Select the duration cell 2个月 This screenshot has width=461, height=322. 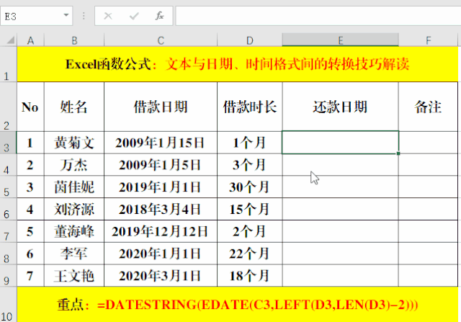click(250, 231)
